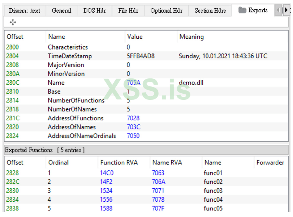Switch to the Disasm: .text tab
This screenshot has height=217, width=293.
[25, 10]
